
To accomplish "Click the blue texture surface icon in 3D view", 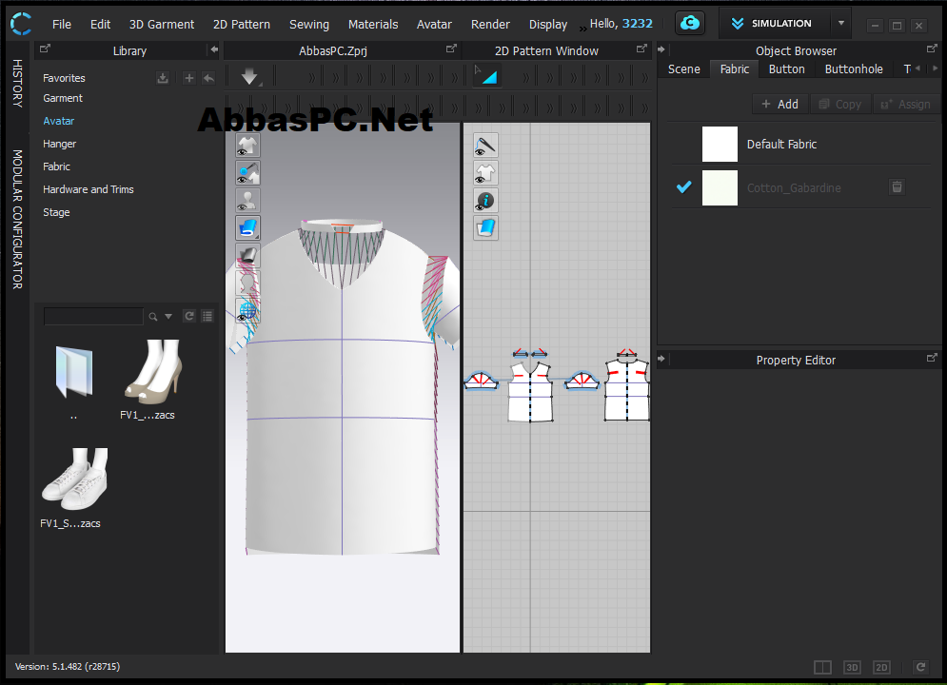I will point(247,228).
